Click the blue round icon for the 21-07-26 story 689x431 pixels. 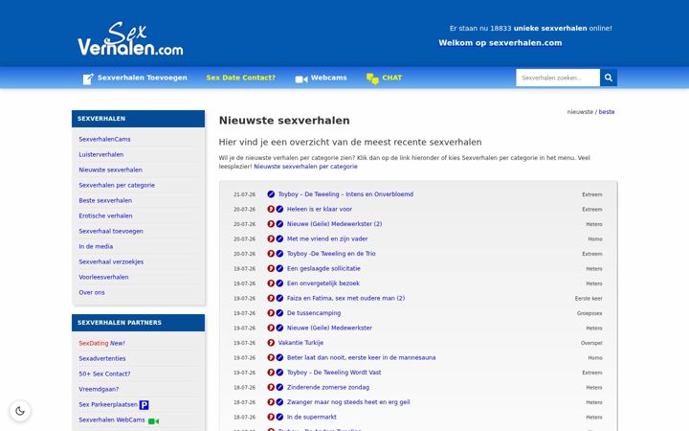pyautogui.click(x=271, y=194)
